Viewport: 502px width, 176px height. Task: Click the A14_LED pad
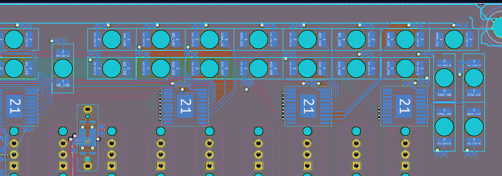(341, 68)
